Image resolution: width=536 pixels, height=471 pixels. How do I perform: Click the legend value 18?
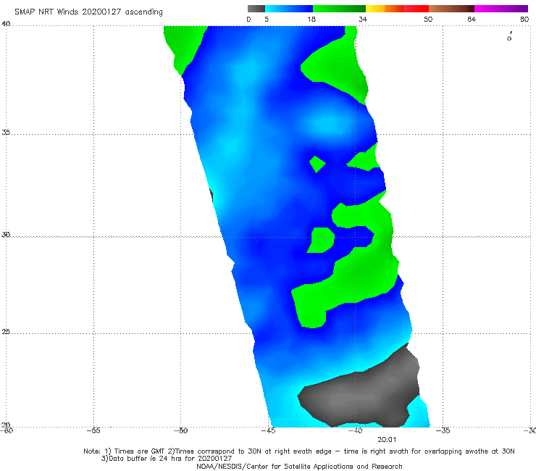pyautogui.click(x=311, y=20)
